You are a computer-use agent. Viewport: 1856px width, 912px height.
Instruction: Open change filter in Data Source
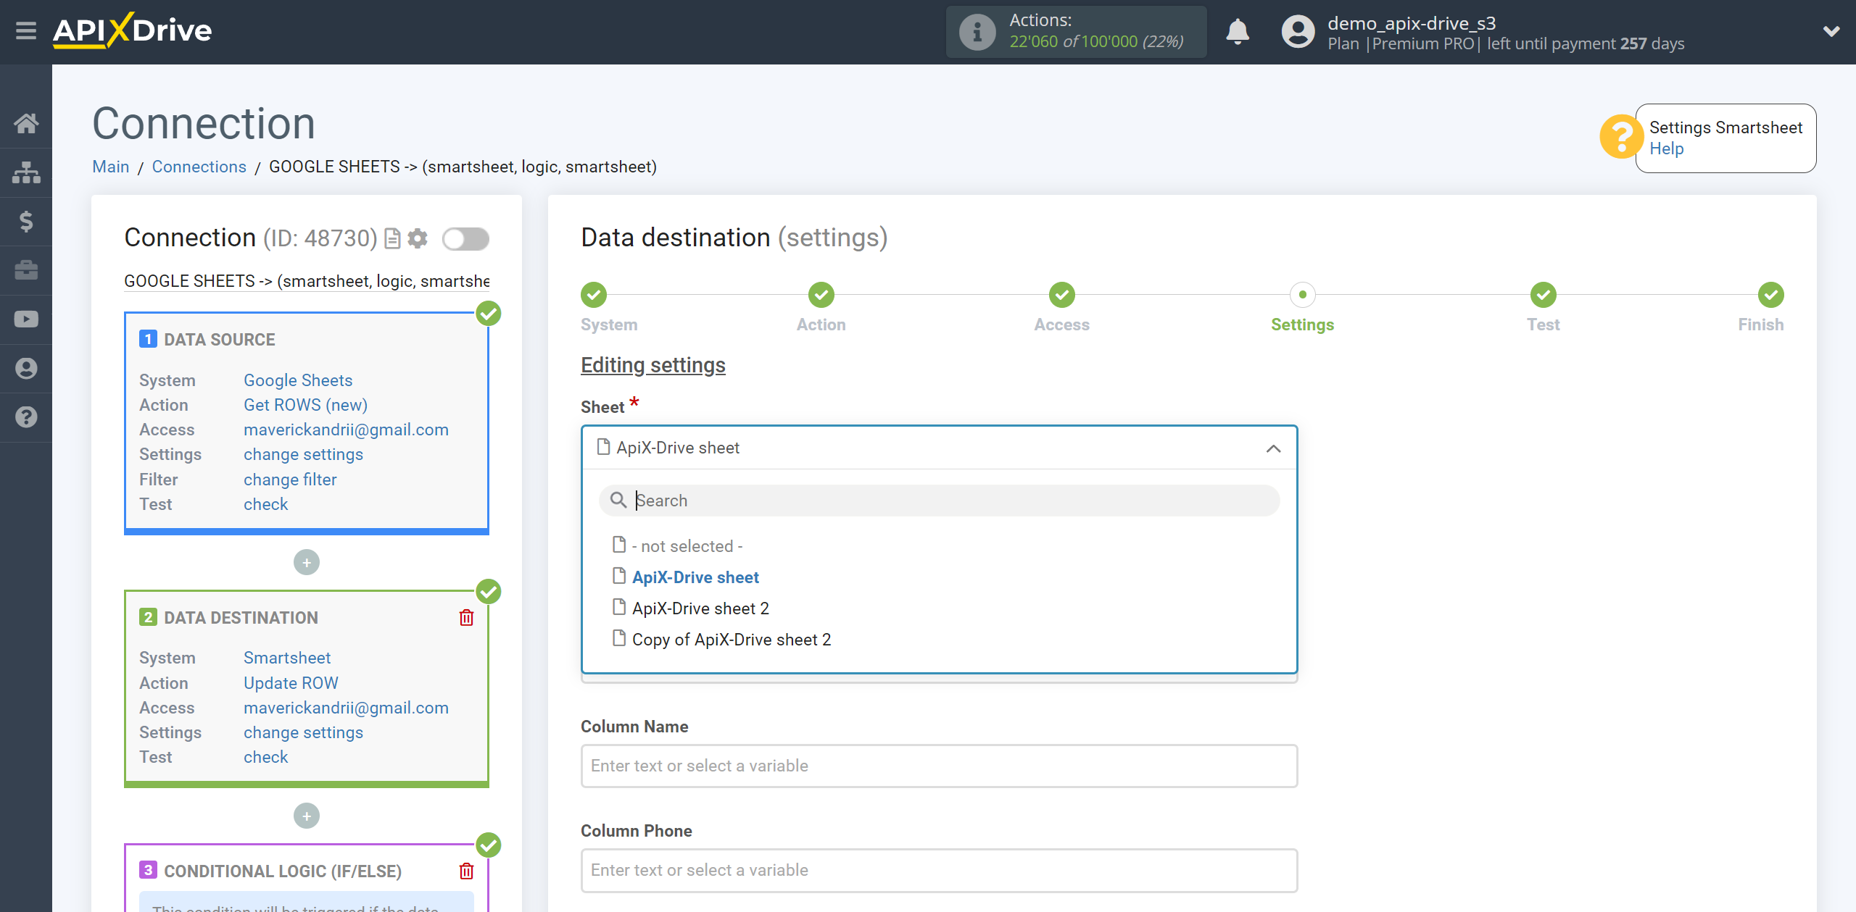click(x=290, y=480)
